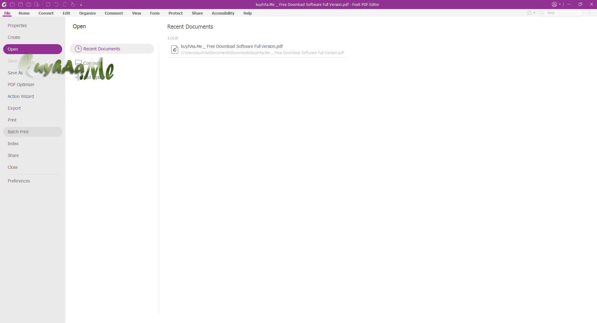597x323 pixels.
Task: Switch to the Form ribbon tab
Action: pyautogui.click(x=155, y=13)
